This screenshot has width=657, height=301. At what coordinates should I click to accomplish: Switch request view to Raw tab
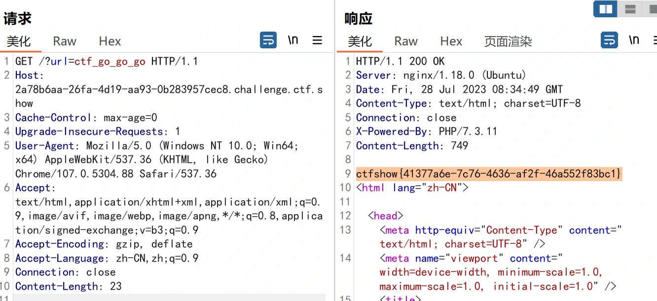pyautogui.click(x=65, y=41)
